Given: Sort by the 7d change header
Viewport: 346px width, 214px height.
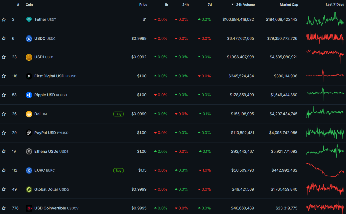Looking at the screenshot, I should (x=209, y=5).
